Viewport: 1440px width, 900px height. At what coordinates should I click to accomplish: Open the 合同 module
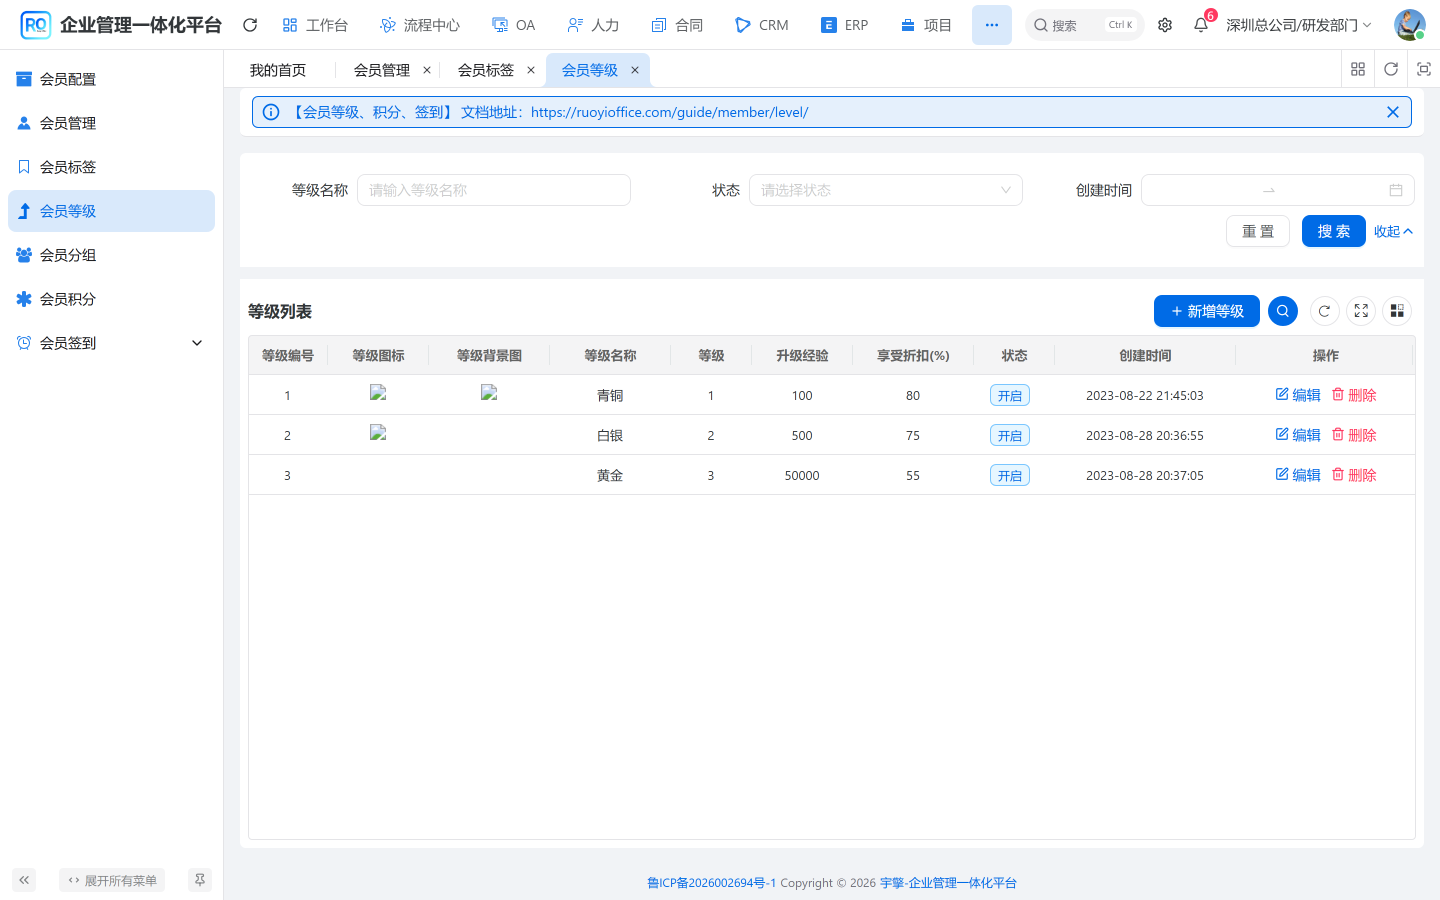coord(677,25)
